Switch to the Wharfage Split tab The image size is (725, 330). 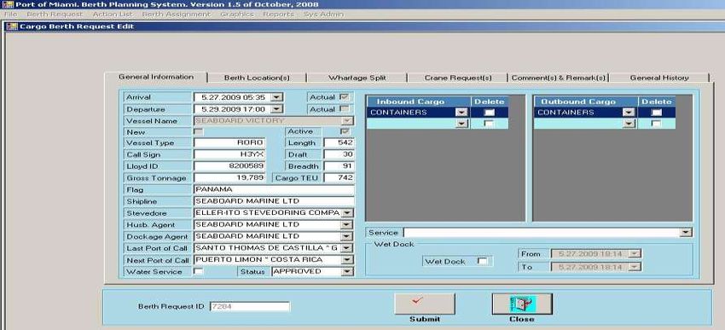click(357, 78)
